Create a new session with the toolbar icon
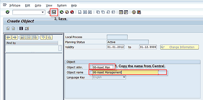The image size is (203, 100). (121, 12)
